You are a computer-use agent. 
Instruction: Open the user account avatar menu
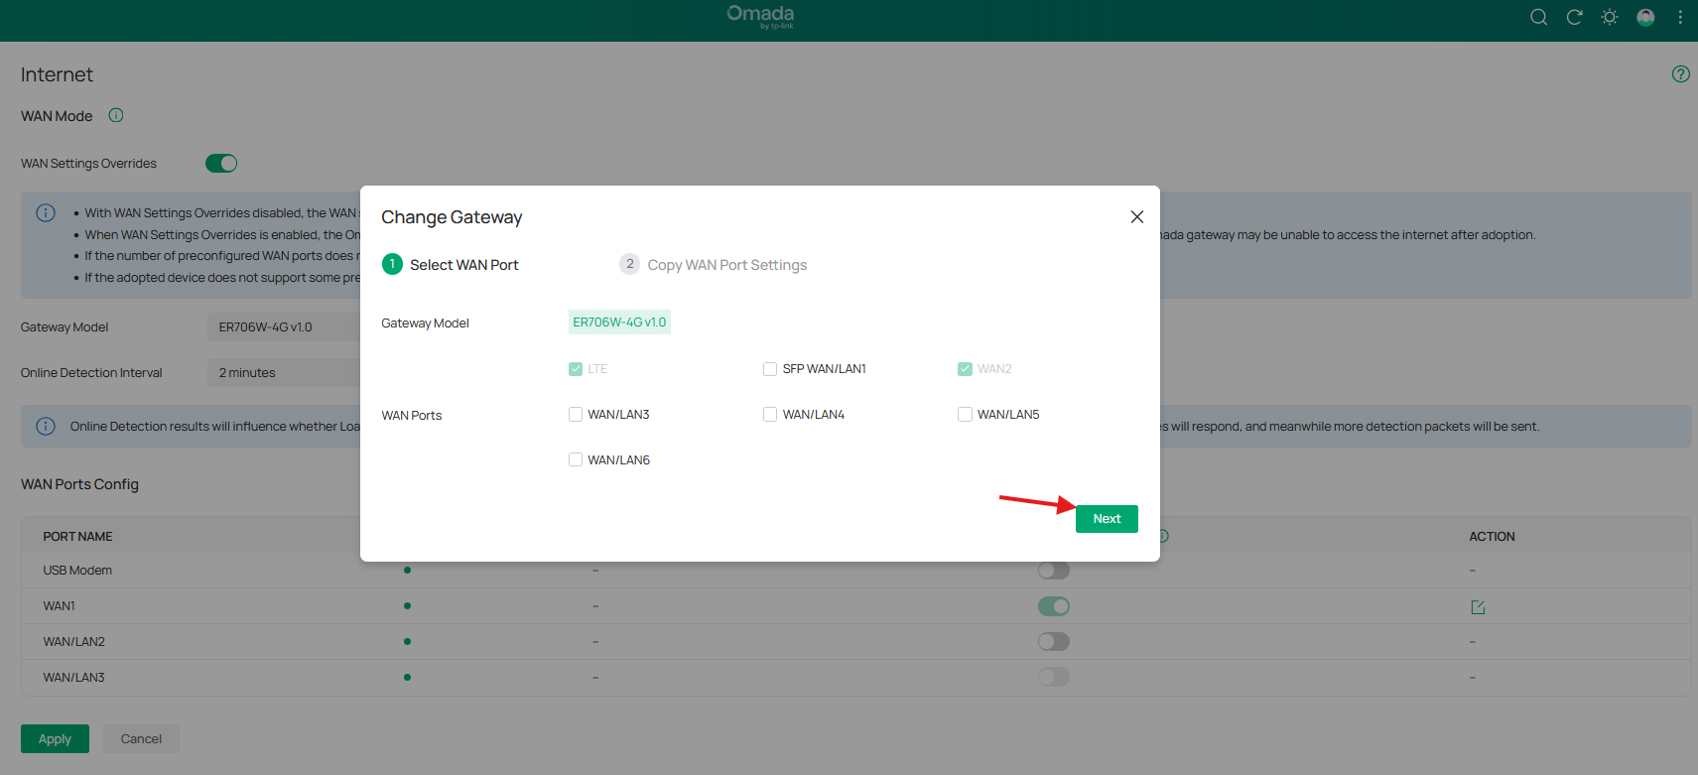[1645, 17]
